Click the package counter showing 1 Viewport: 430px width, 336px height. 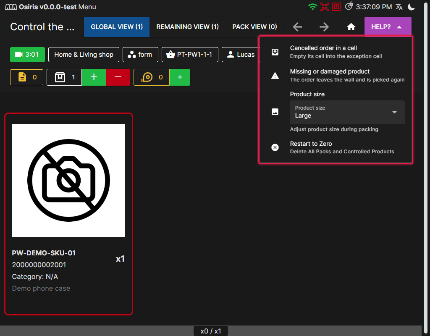pyautogui.click(x=64, y=77)
